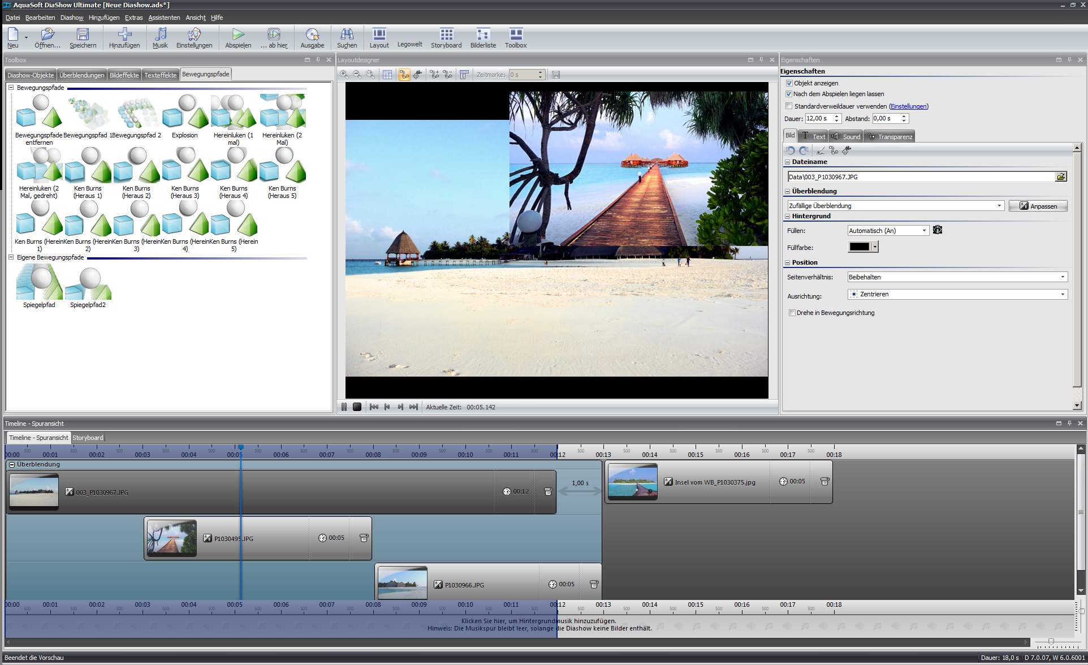The height and width of the screenshot is (665, 1088).
Task: Enable Standardverweildauer verwenden checkbox
Action: [x=789, y=106]
